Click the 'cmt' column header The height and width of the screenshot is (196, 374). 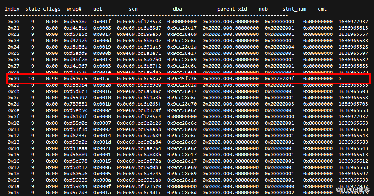click(x=322, y=8)
